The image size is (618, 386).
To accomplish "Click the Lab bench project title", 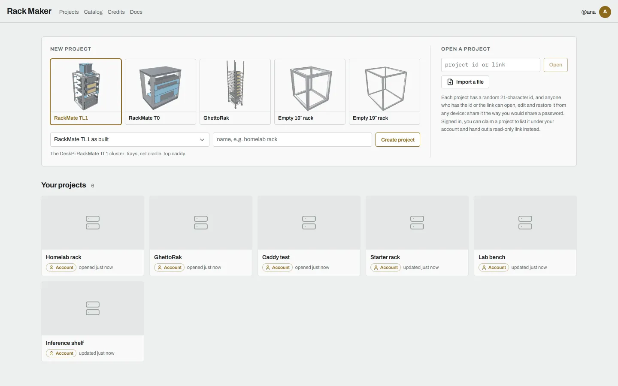I will (x=492, y=257).
